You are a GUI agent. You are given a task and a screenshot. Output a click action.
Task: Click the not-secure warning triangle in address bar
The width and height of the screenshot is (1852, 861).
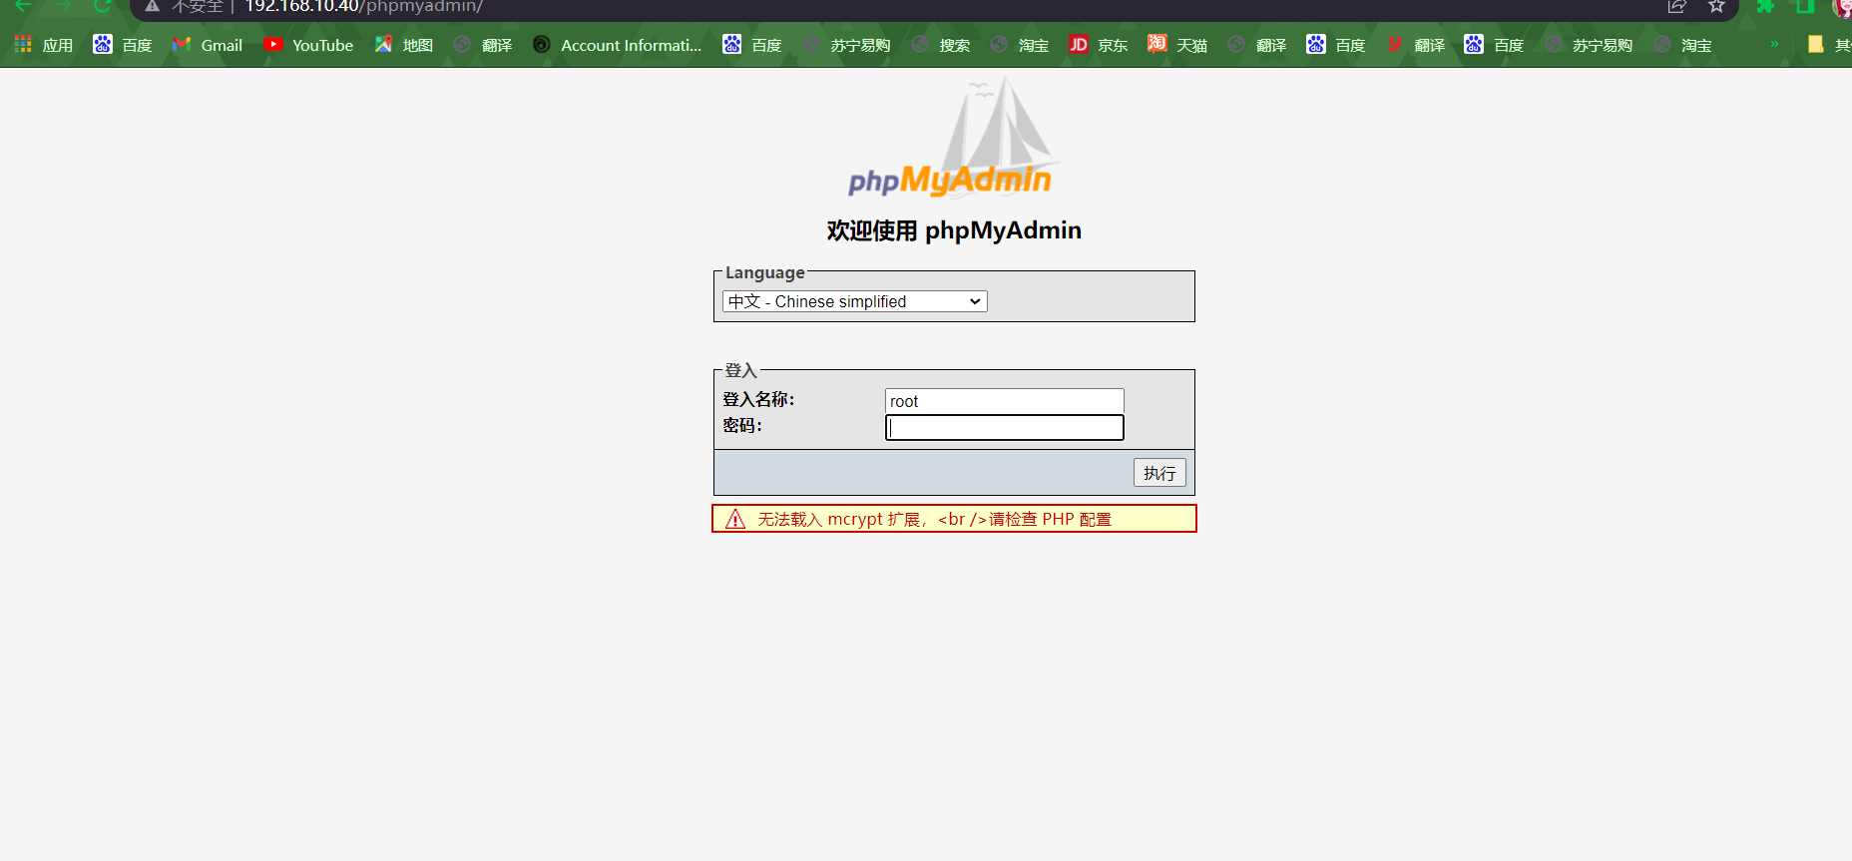[x=153, y=6]
